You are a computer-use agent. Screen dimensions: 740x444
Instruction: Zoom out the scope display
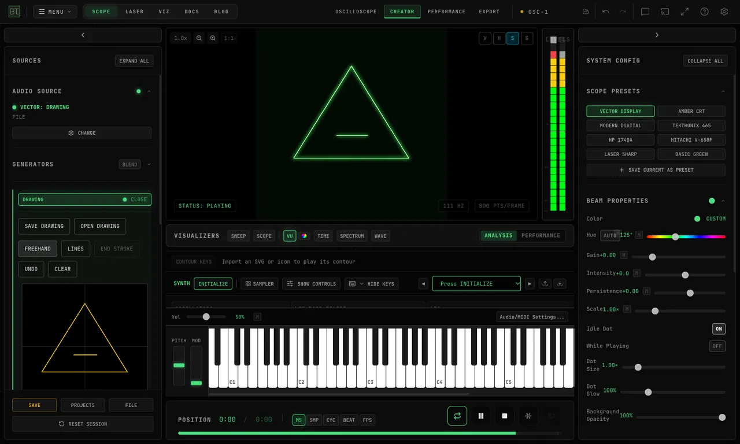tap(199, 38)
